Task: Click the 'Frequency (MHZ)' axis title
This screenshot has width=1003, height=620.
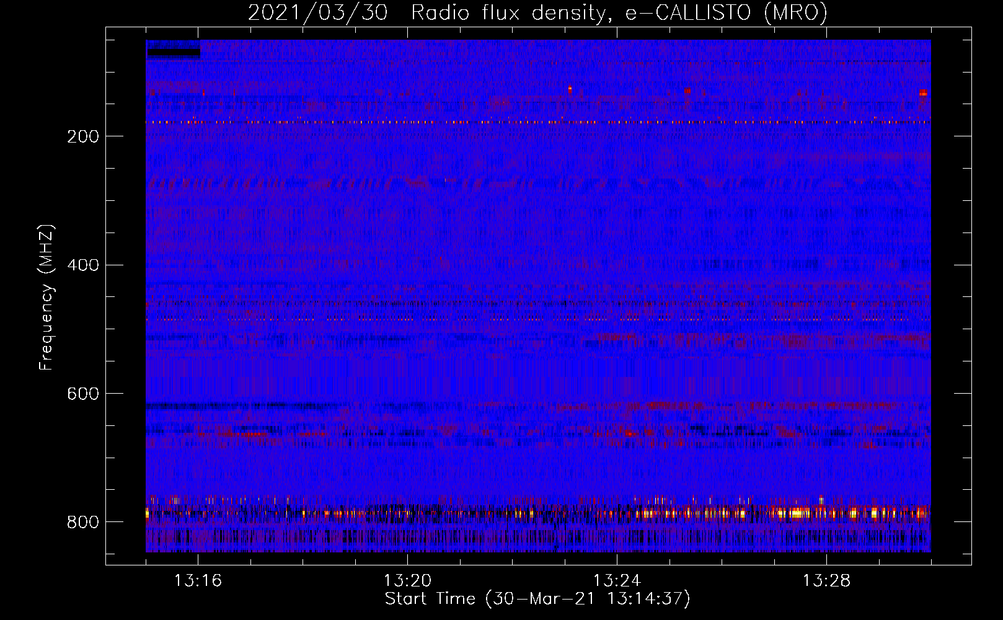Action: pos(47,297)
